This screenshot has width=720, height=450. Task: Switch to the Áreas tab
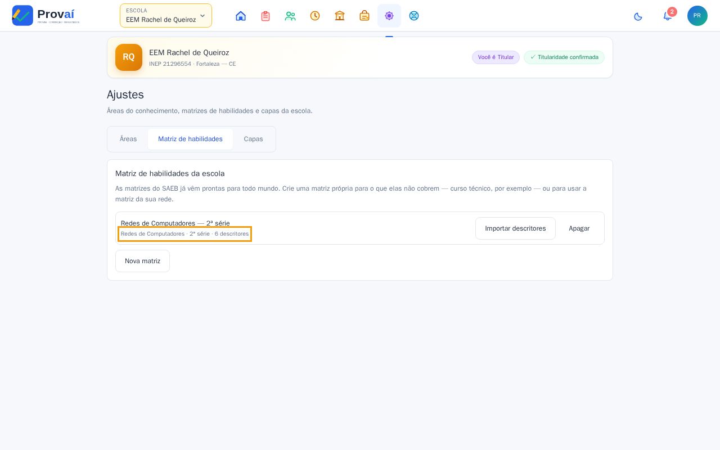(x=128, y=139)
